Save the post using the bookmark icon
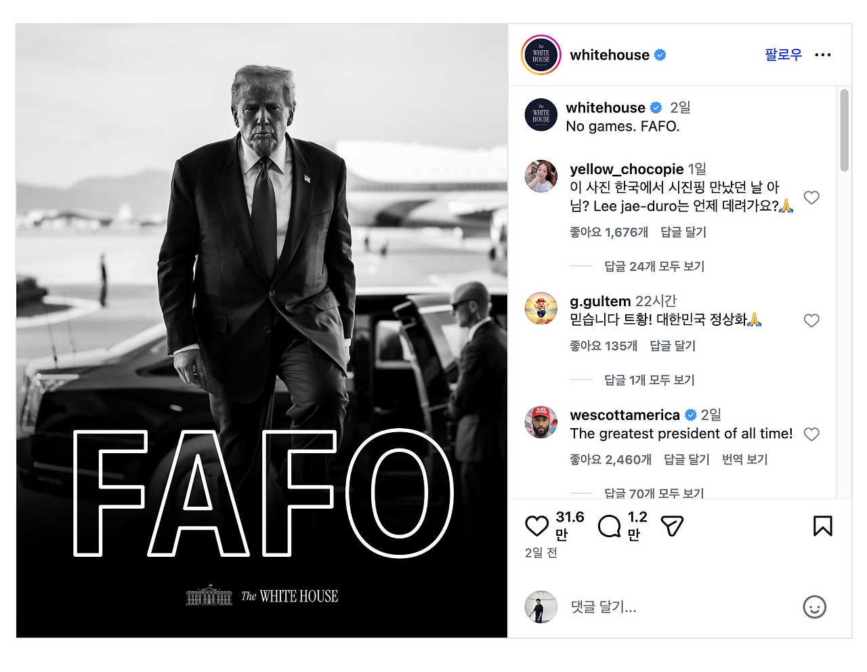Image resolution: width=867 pixels, height=672 pixels. tap(823, 526)
